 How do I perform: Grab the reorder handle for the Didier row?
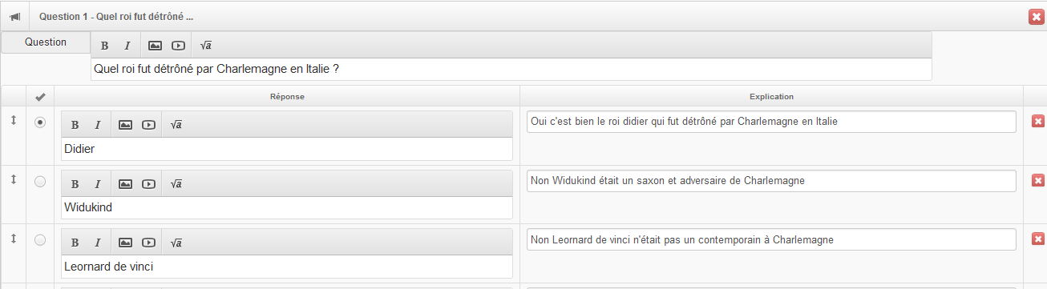(13, 121)
